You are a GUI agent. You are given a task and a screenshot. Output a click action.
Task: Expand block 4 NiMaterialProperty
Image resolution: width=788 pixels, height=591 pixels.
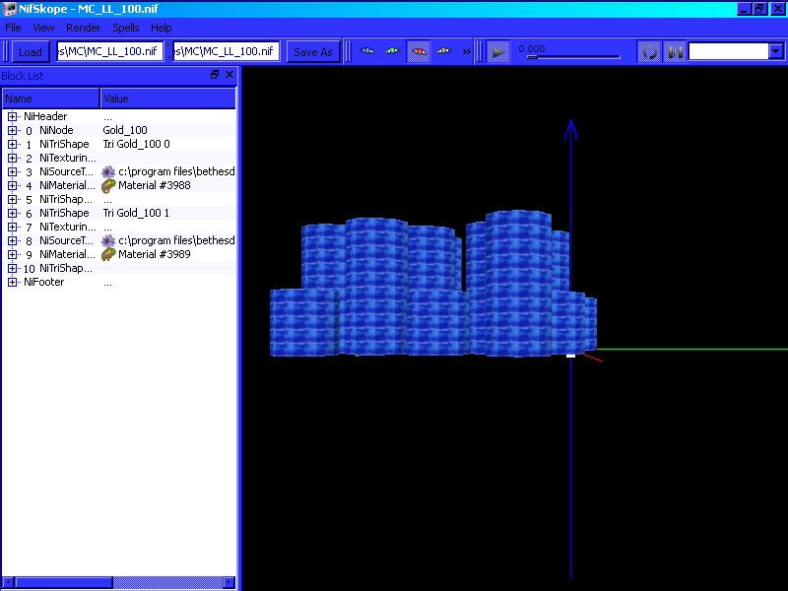point(12,186)
